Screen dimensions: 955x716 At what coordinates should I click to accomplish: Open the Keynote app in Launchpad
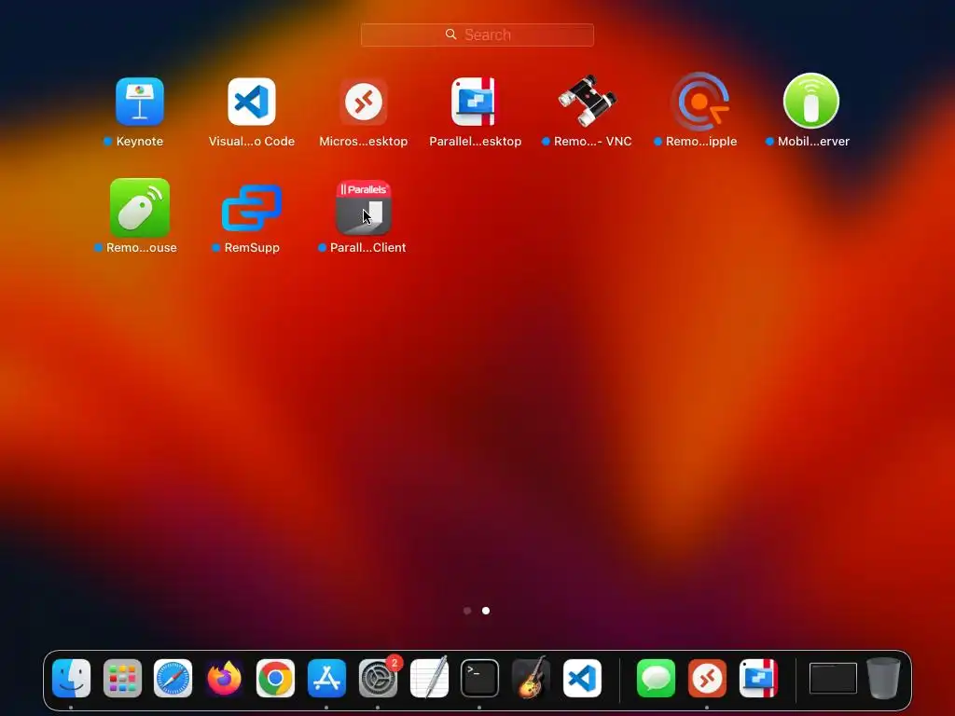(x=140, y=102)
